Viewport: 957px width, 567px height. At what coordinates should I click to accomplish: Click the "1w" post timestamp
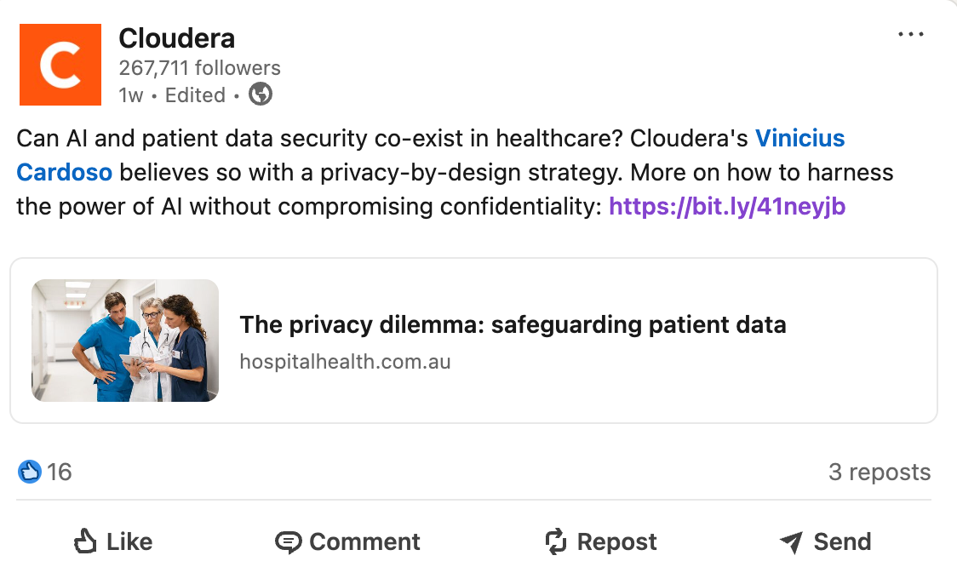point(130,95)
